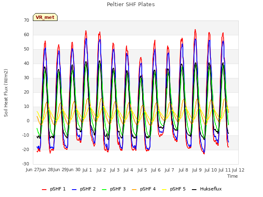
Task: Click the green pSHF 3 legend swatch
Action: (104, 190)
